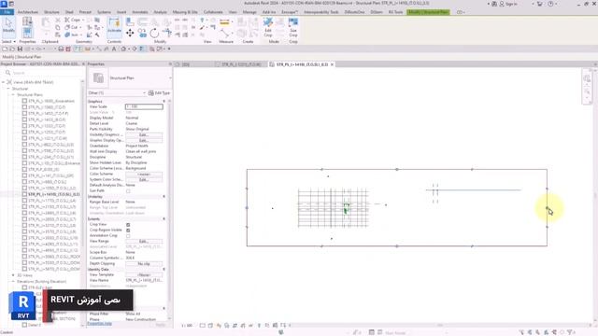Click Crop View icon in view control bar
The image size is (598, 336).
[x=235, y=326]
